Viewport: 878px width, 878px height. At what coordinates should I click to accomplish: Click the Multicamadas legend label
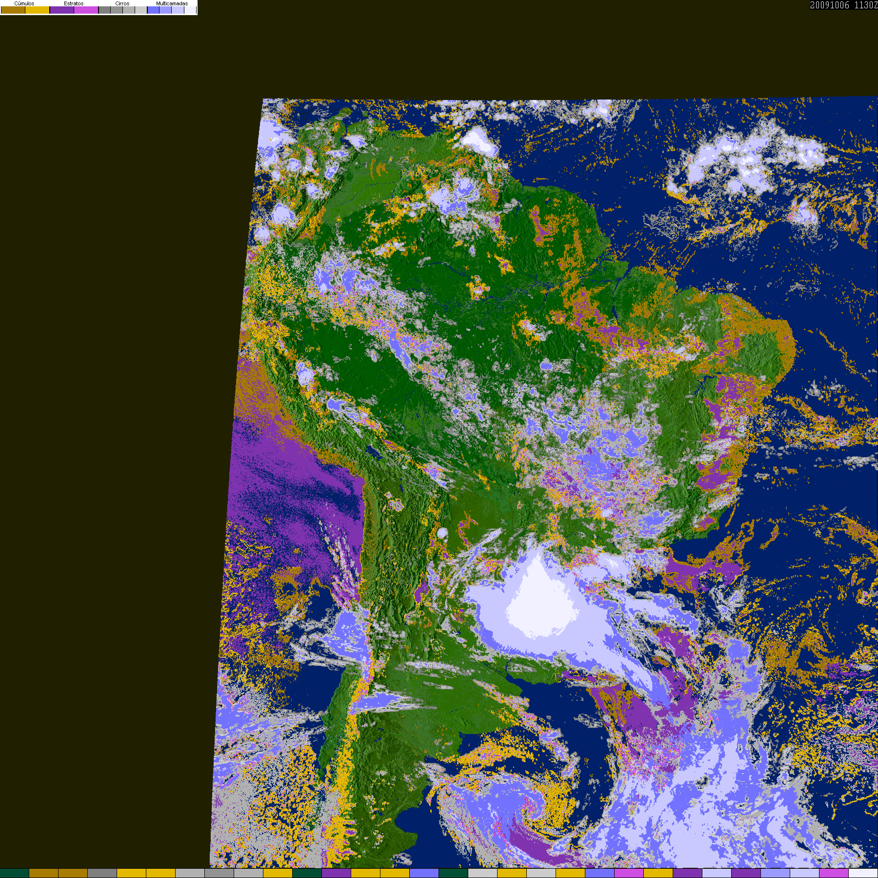pyautogui.click(x=172, y=3)
